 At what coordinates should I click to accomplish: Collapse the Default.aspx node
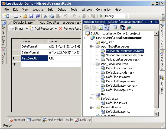[91, 99]
